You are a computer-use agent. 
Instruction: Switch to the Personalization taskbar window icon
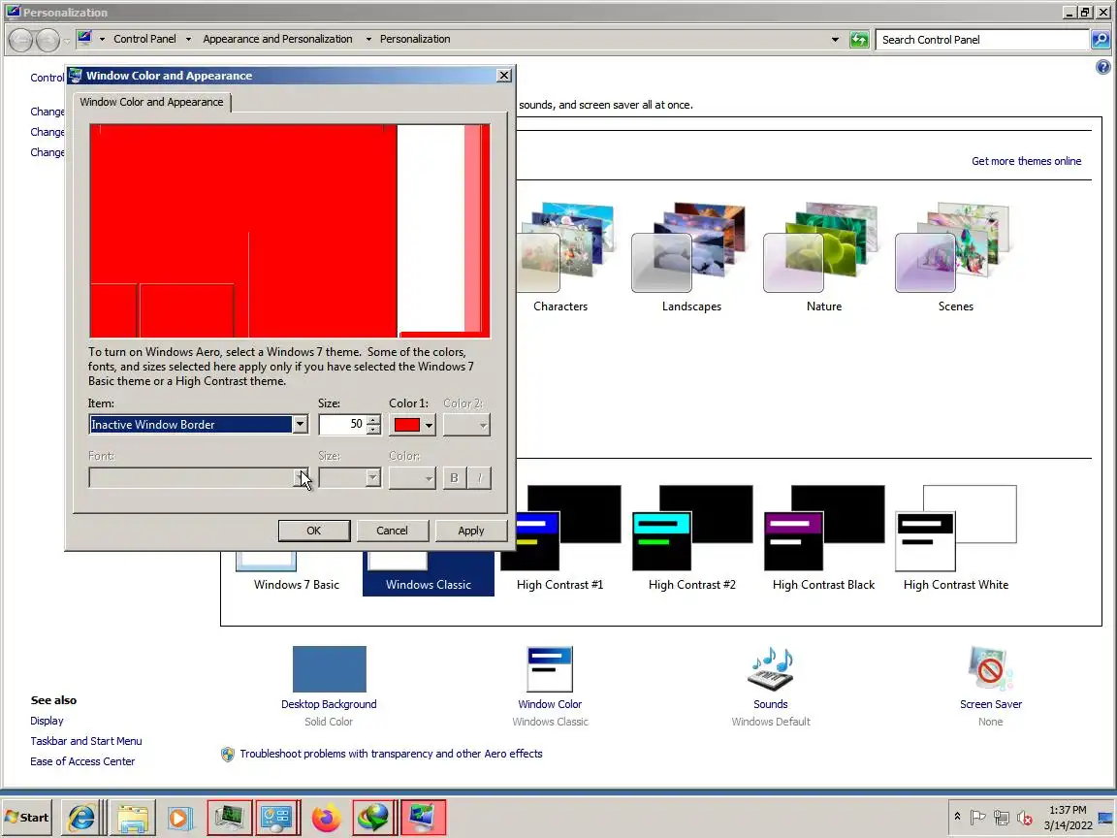423,818
